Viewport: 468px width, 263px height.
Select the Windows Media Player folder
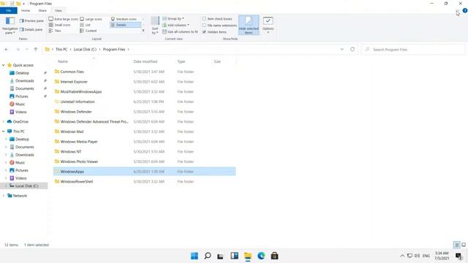point(79,142)
